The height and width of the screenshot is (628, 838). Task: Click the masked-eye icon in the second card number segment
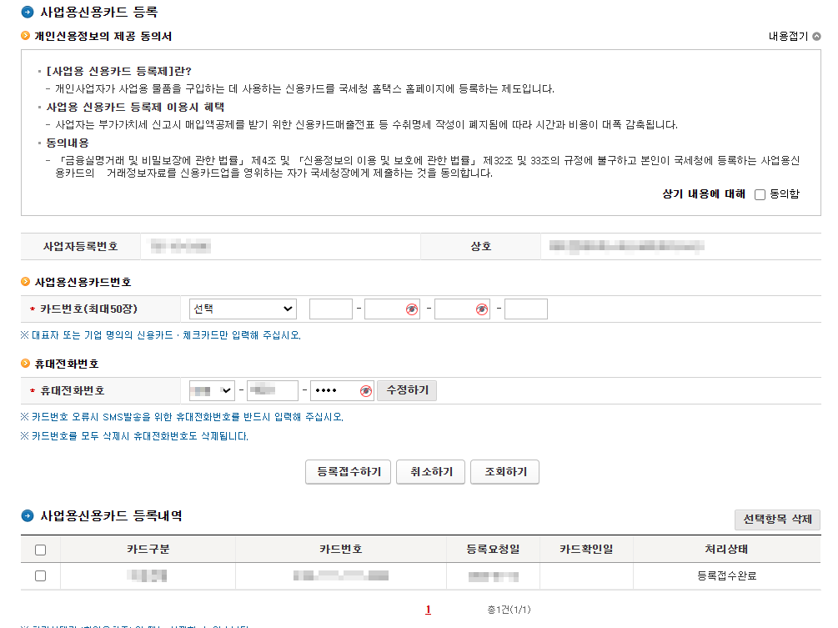[x=411, y=309]
